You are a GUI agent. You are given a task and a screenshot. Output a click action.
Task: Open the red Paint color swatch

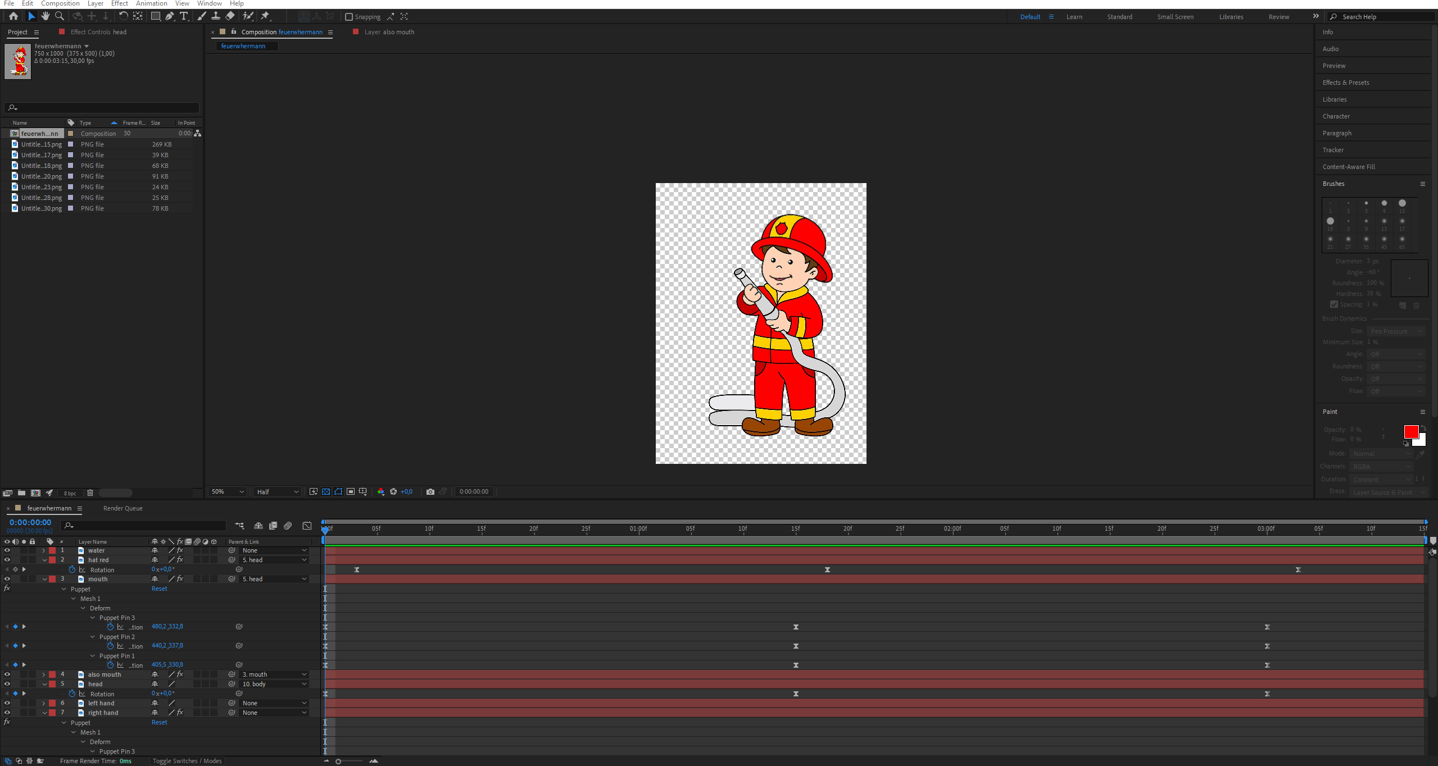1411,432
